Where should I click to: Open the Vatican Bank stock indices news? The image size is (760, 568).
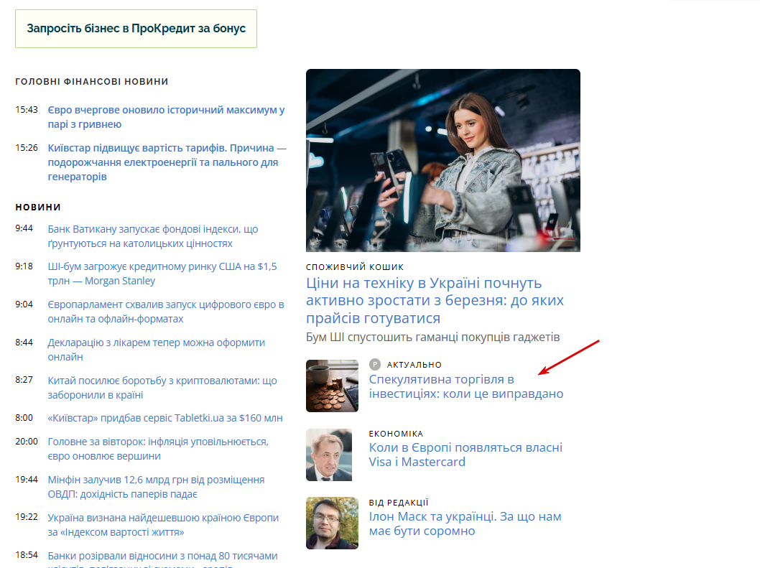coord(153,236)
